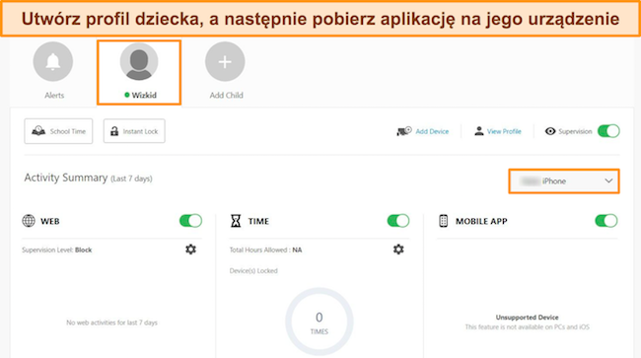
Task: Click the Supervision eye icon
Action: pyautogui.click(x=550, y=131)
